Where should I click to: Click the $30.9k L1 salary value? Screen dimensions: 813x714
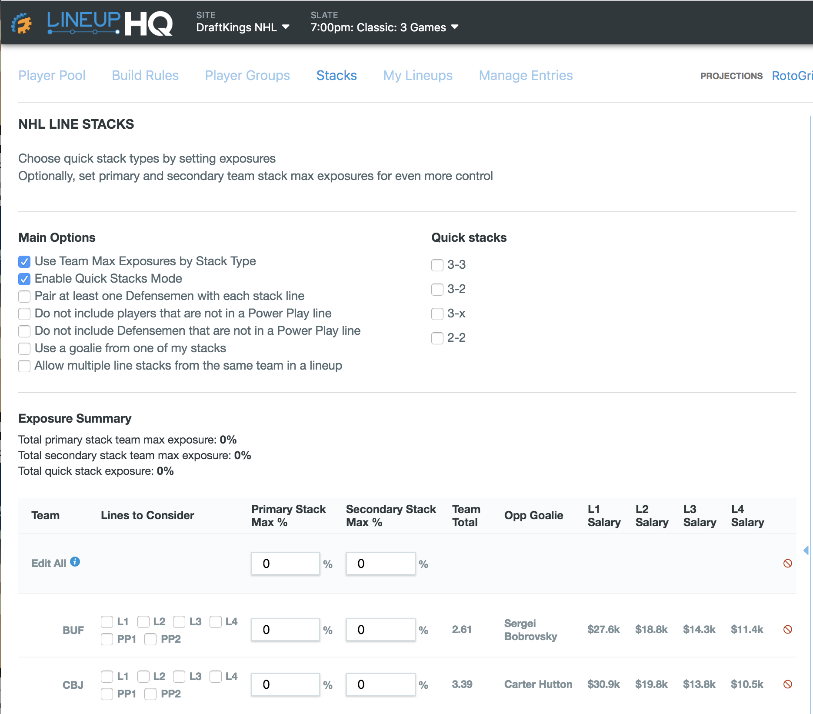click(x=603, y=684)
